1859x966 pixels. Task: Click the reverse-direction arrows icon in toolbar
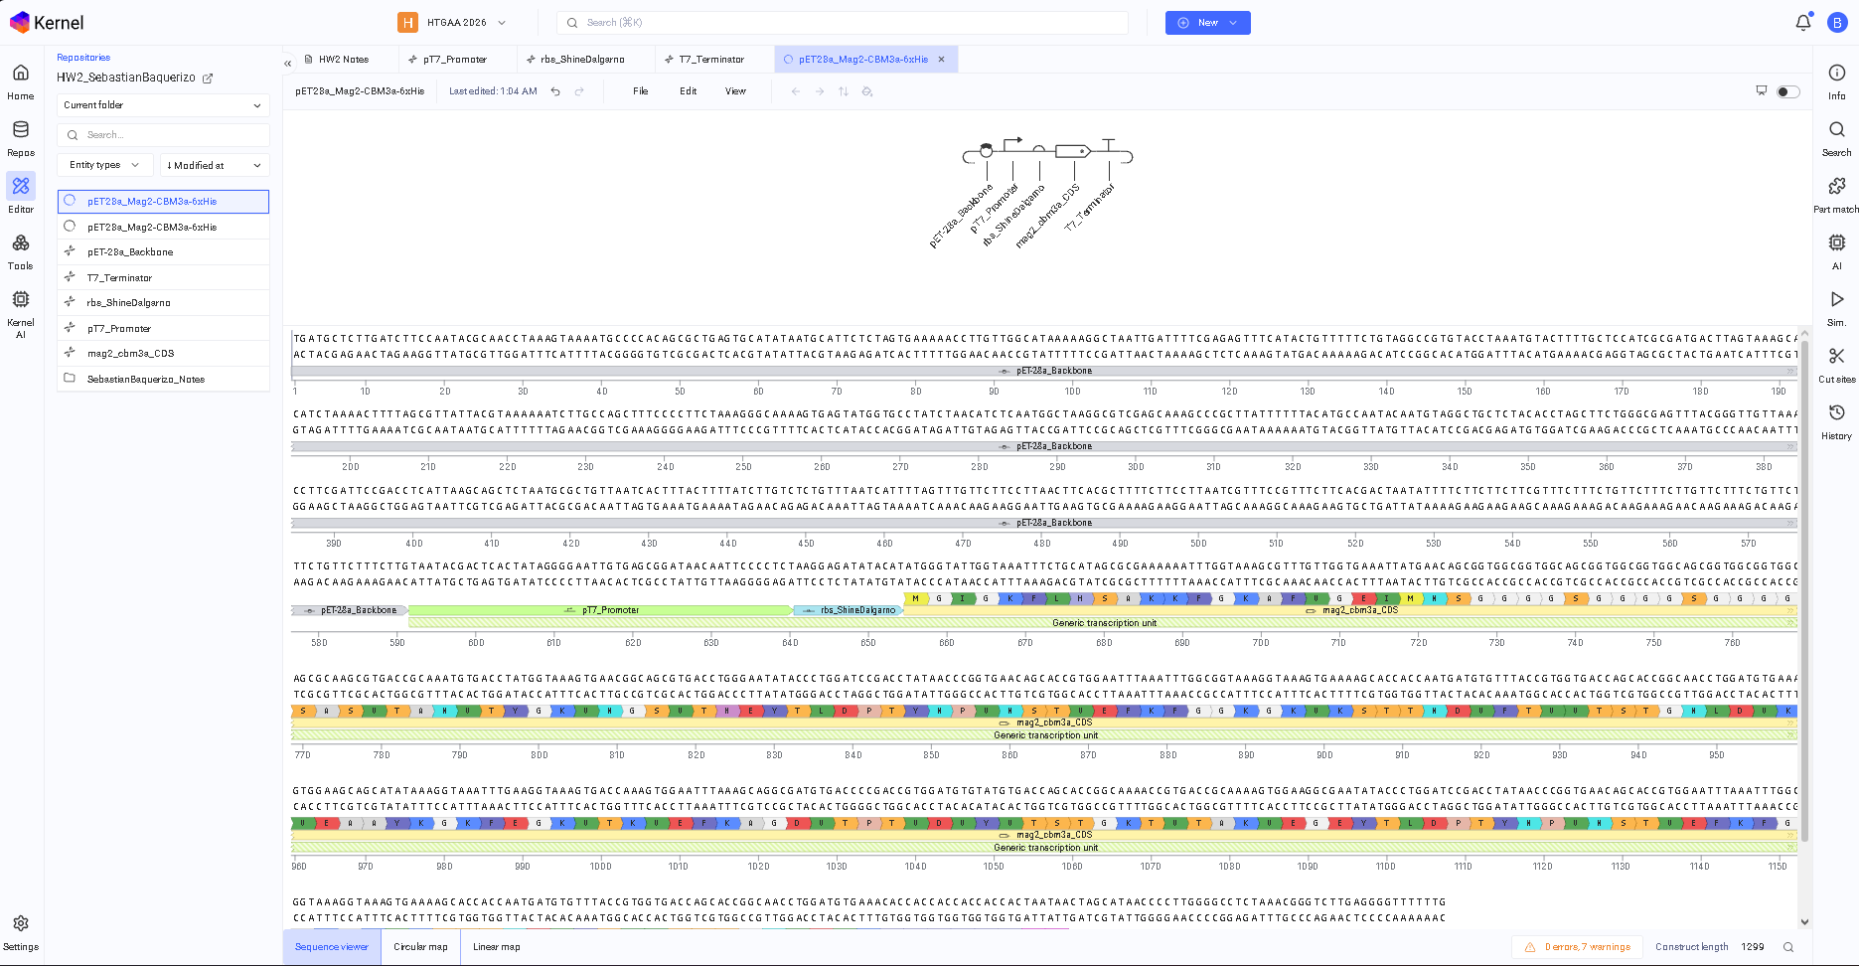[843, 91]
